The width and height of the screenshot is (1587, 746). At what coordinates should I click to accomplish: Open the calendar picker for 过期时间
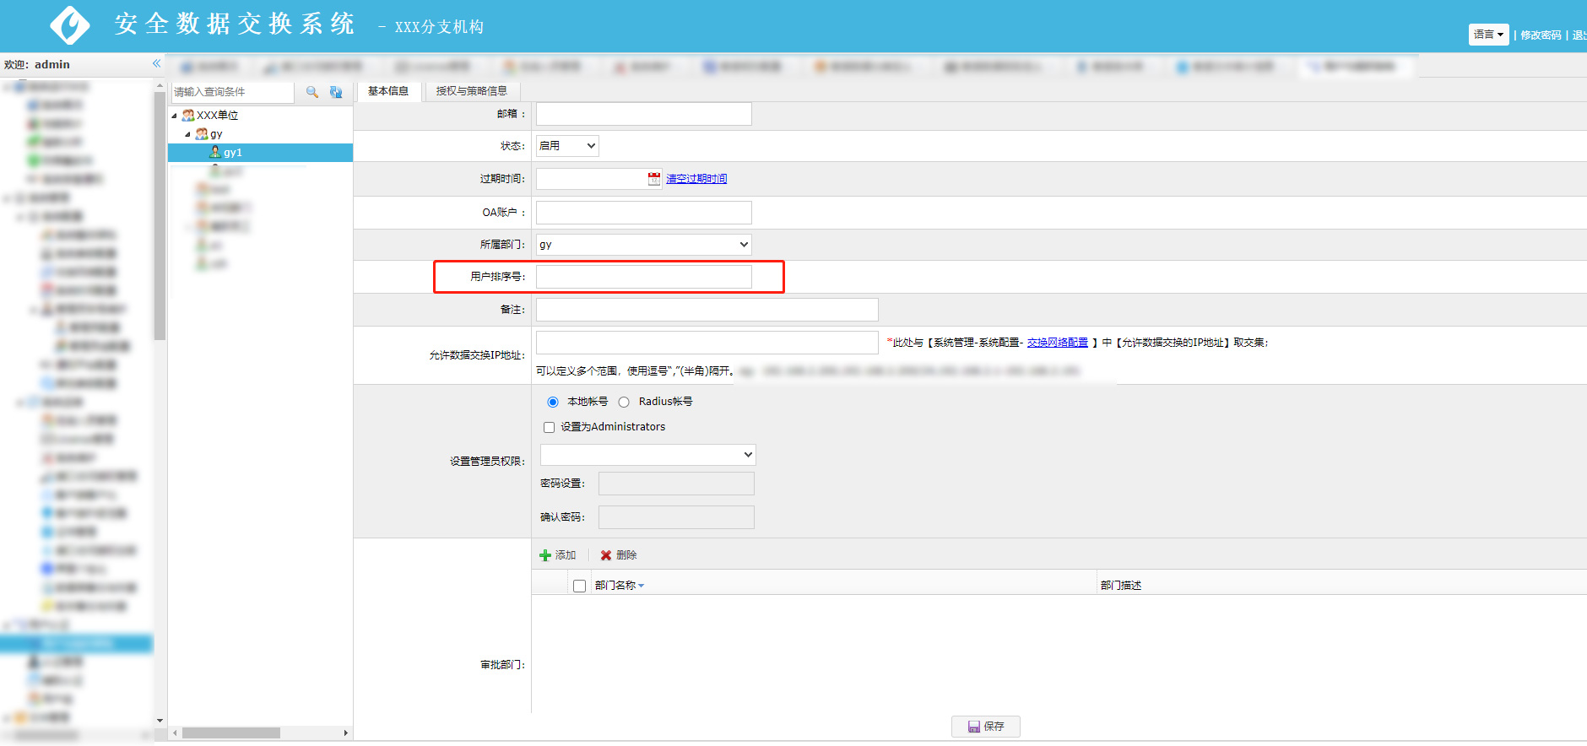tap(654, 179)
